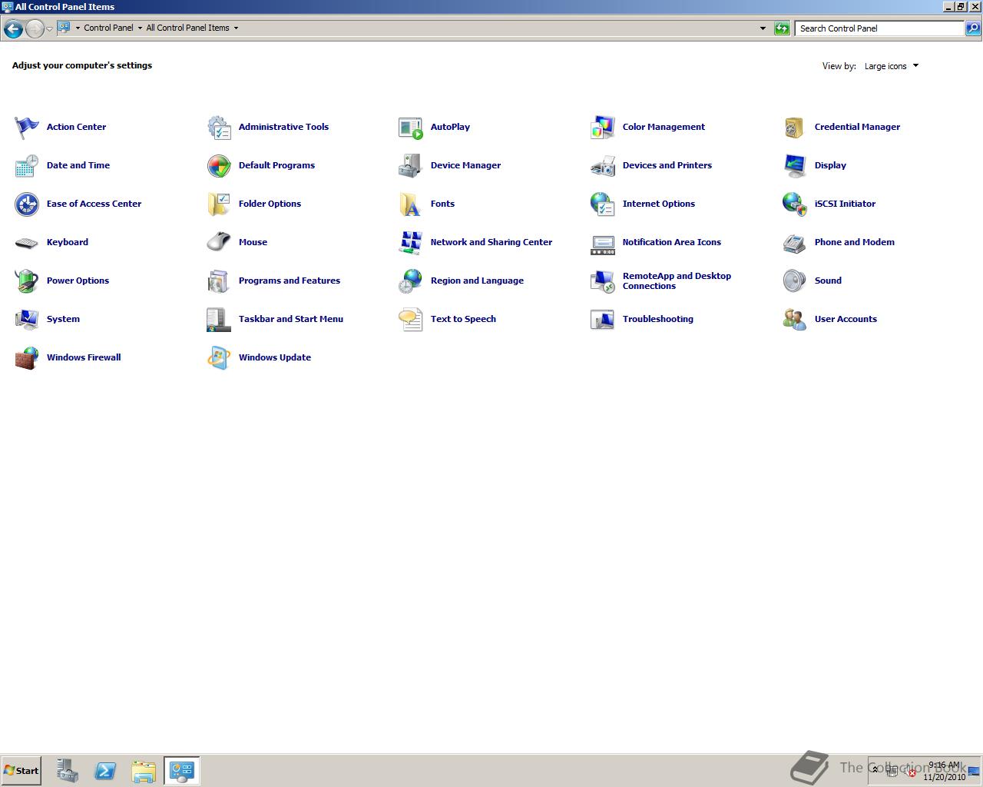
Task: Open Server Manager from taskbar
Action: coord(67,771)
